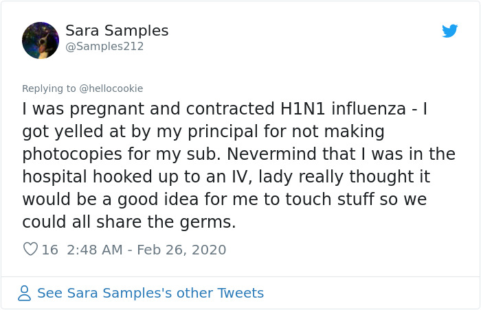Click the like count of 16

[x=50, y=250]
